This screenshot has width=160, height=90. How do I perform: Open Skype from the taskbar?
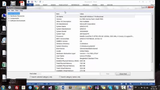point(110,88)
